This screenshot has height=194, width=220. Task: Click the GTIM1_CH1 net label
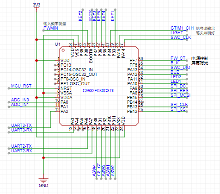point(182,28)
